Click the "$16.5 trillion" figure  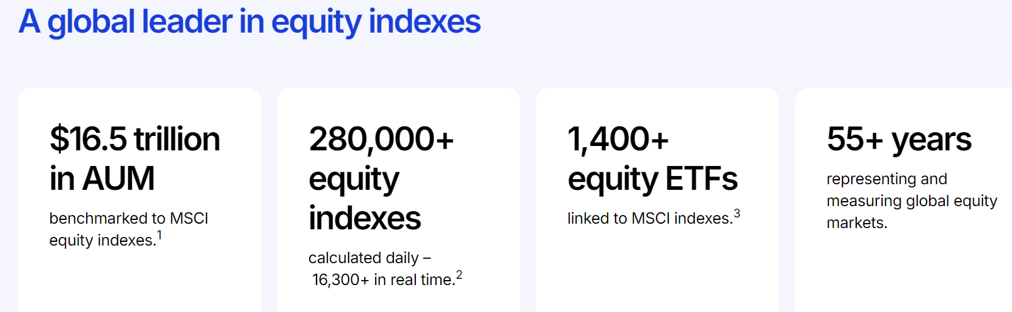pos(134,139)
